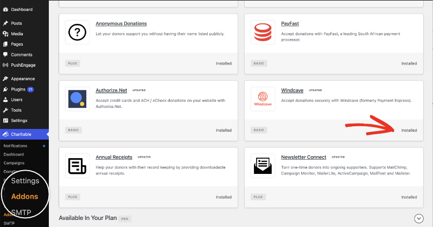Screen dimensions: 433x227
Task: Click the Charitable logo icon in sidebar
Action: click(5, 134)
